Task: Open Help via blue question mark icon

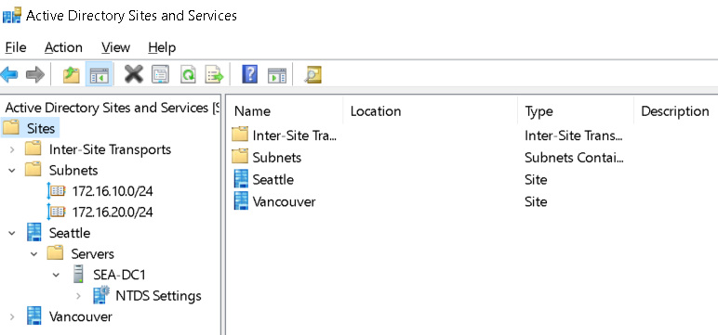Action: [x=249, y=74]
